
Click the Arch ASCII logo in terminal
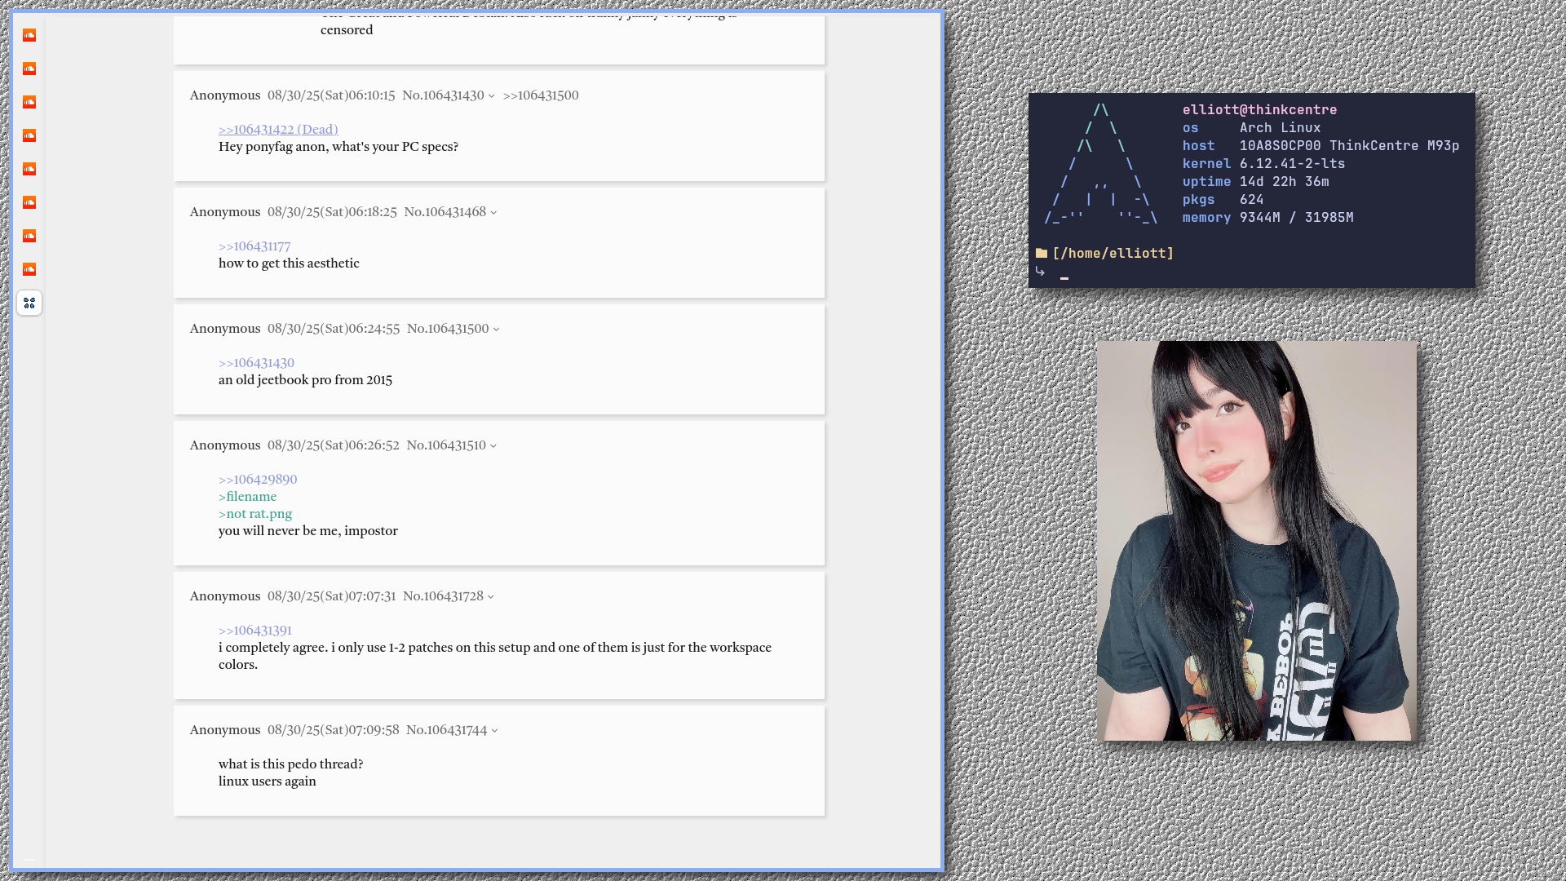1100,163
